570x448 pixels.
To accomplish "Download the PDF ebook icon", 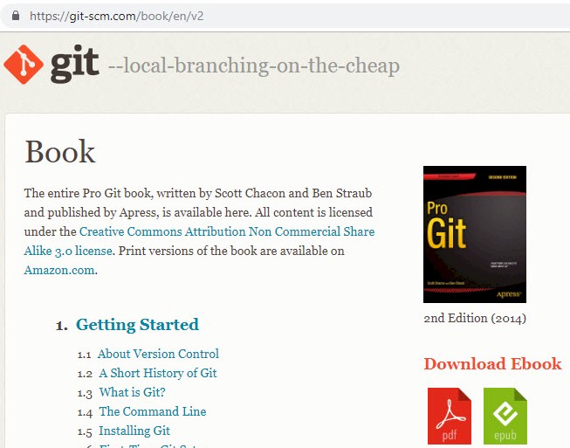I will (x=449, y=416).
